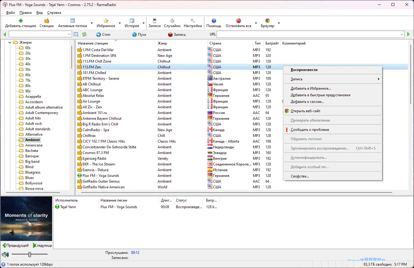Sort by Название станции column header
The image size is (414, 268).
click(116, 43)
